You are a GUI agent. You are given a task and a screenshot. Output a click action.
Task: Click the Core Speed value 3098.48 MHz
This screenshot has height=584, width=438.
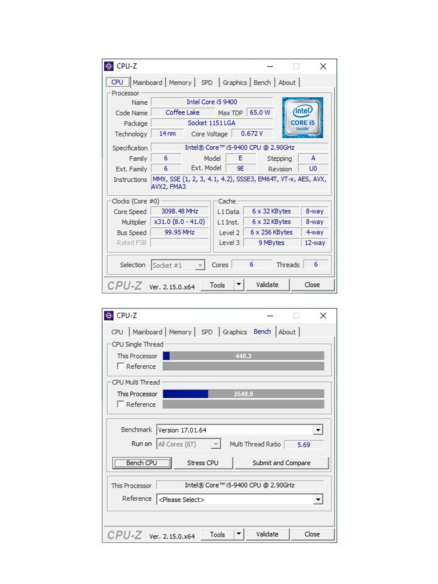[x=180, y=211]
